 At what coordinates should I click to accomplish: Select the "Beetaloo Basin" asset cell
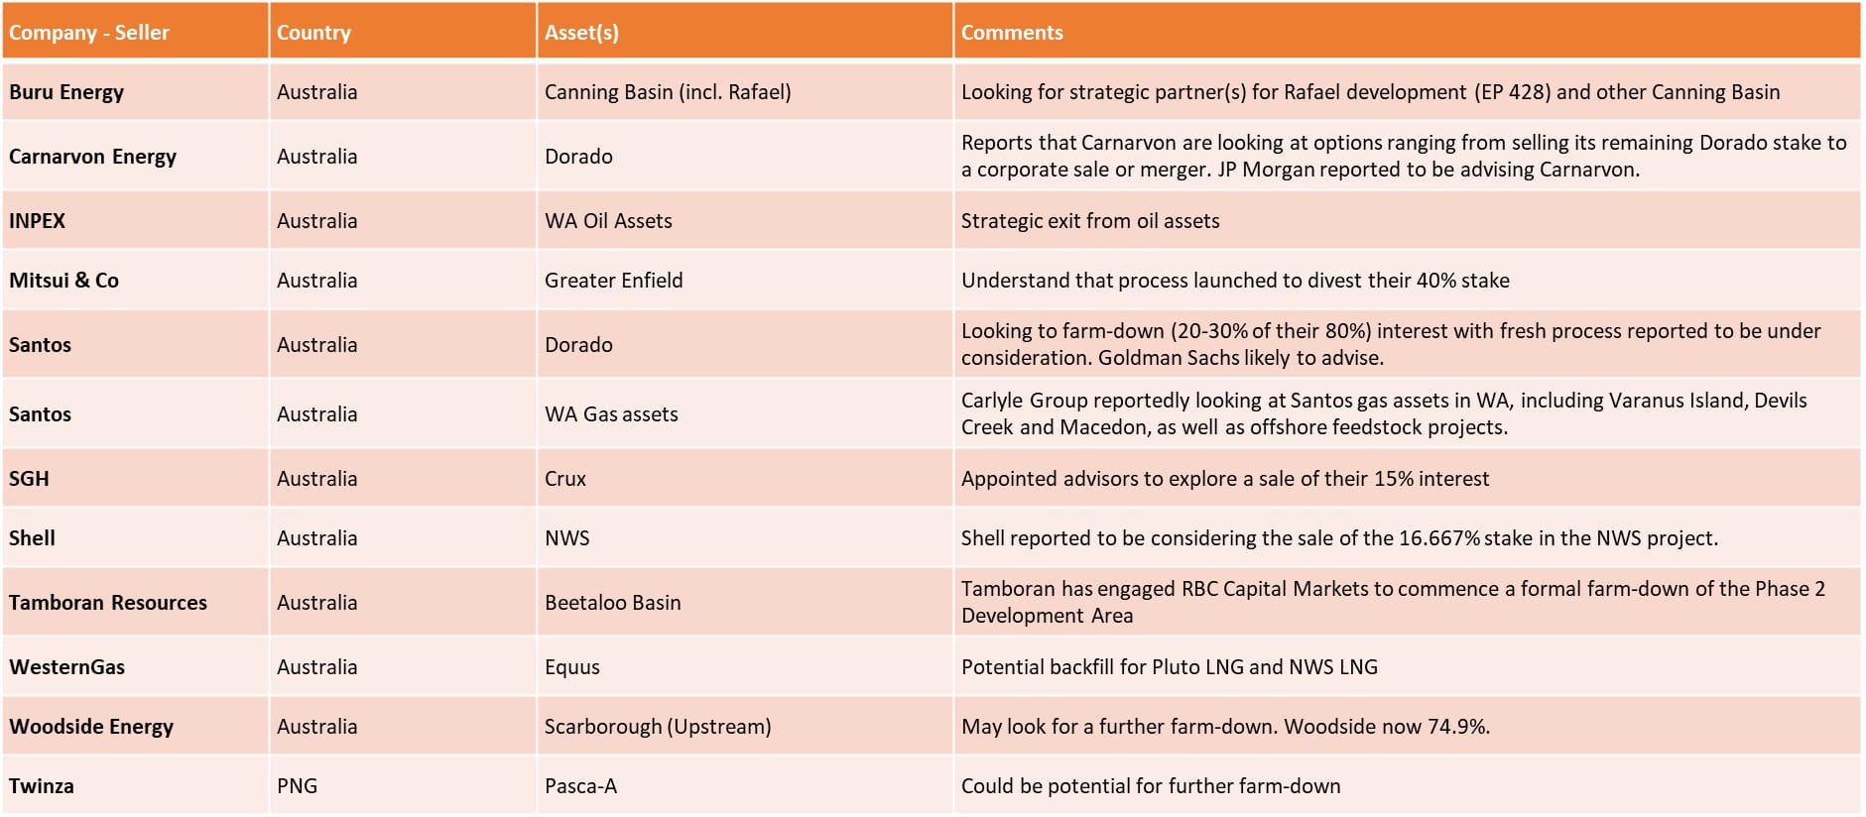point(612,603)
